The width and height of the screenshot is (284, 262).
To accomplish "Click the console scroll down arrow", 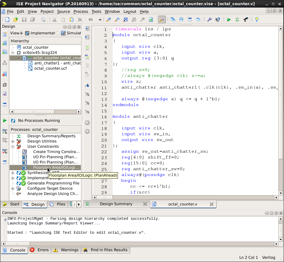I will pyautogui.click(x=280, y=240).
